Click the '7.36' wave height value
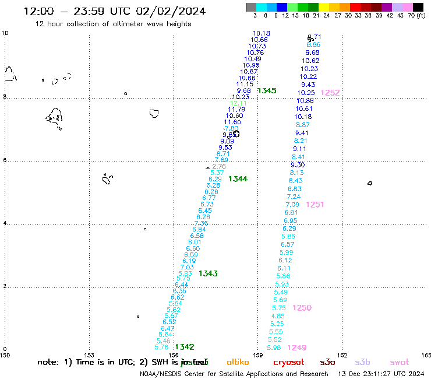Screen dimensions: 431x379 click(x=201, y=223)
